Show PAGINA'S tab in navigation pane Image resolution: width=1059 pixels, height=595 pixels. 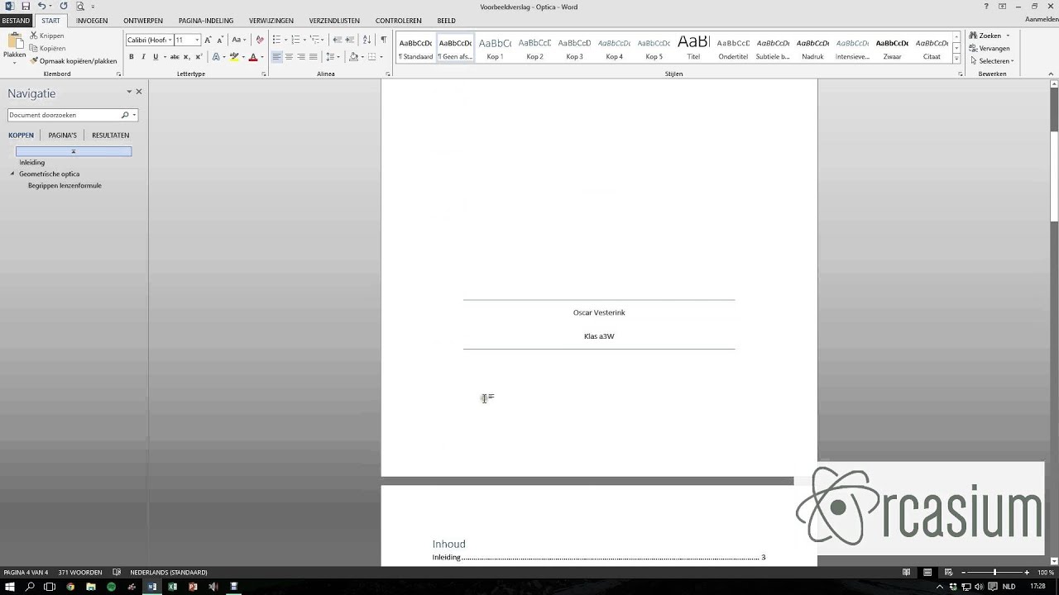63,135
